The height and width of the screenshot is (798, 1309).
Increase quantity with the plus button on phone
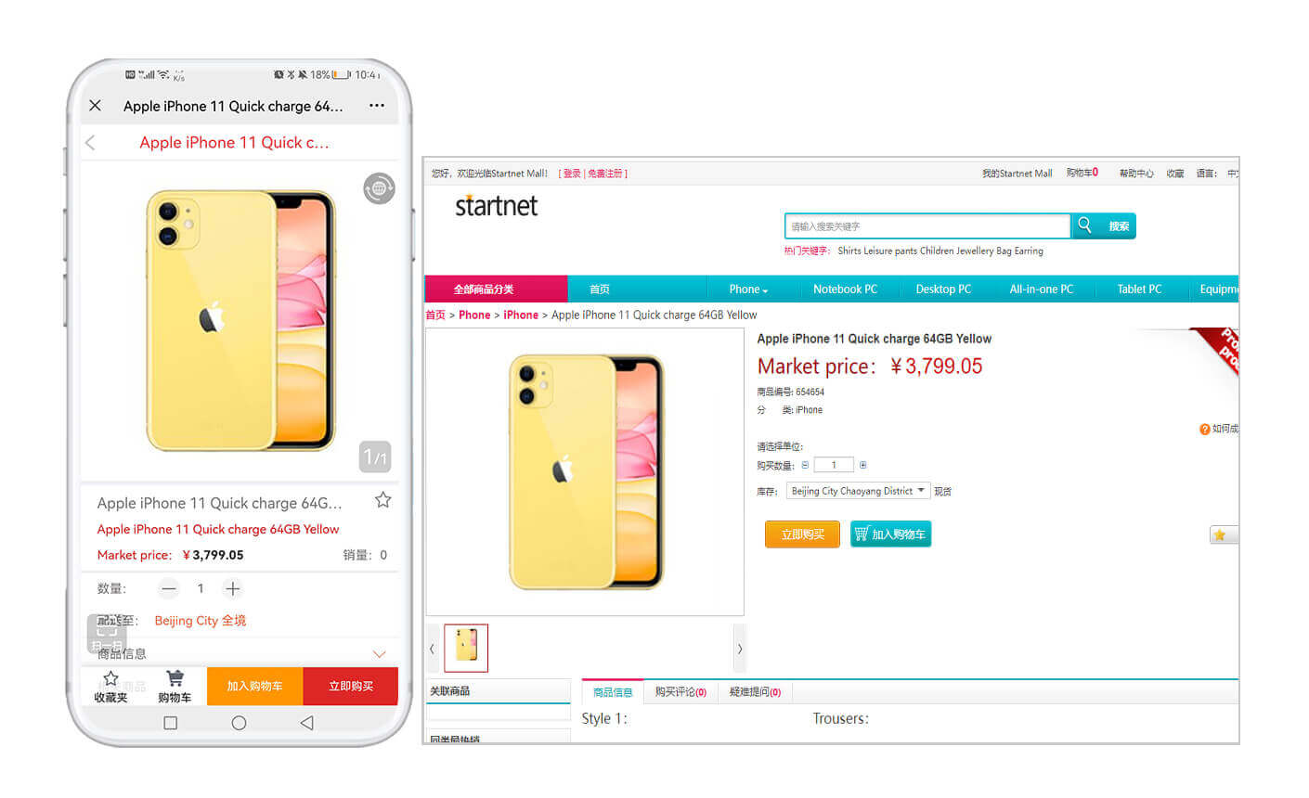(233, 588)
